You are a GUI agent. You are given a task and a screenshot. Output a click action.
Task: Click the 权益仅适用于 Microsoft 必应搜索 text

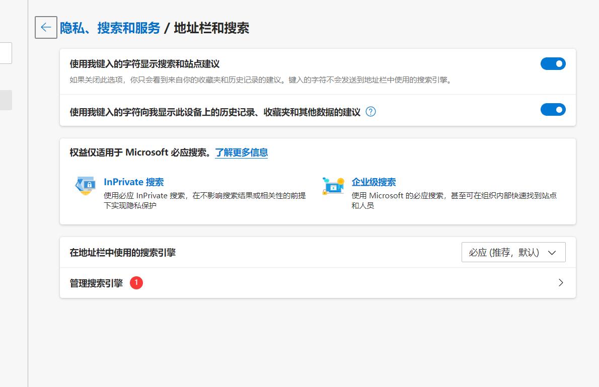[x=140, y=152]
